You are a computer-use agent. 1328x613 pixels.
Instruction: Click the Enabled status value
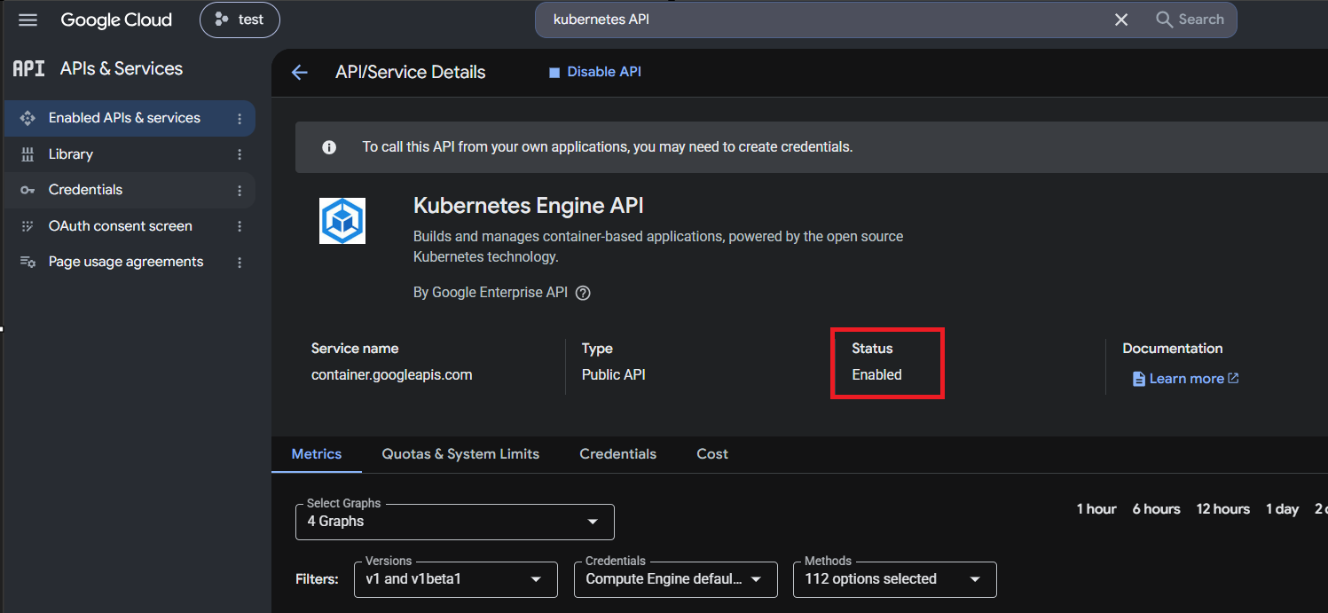pos(876,375)
